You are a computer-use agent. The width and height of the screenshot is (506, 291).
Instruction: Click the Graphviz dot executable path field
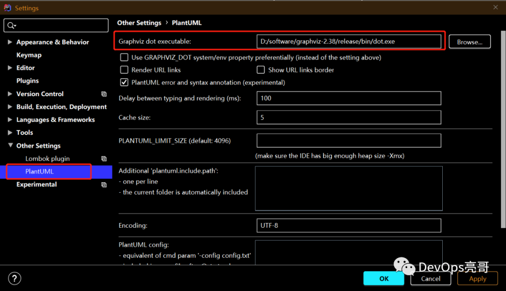(x=349, y=42)
